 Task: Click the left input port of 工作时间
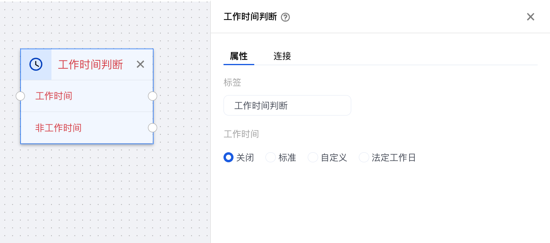coord(20,96)
